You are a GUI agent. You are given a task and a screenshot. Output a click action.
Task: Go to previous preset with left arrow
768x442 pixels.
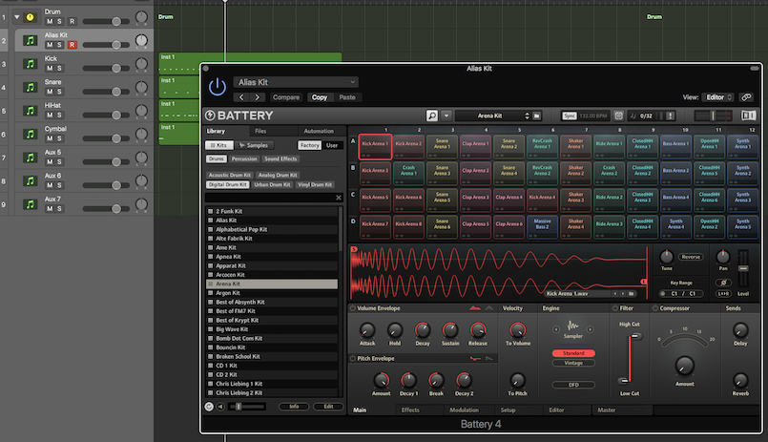click(x=241, y=97)
